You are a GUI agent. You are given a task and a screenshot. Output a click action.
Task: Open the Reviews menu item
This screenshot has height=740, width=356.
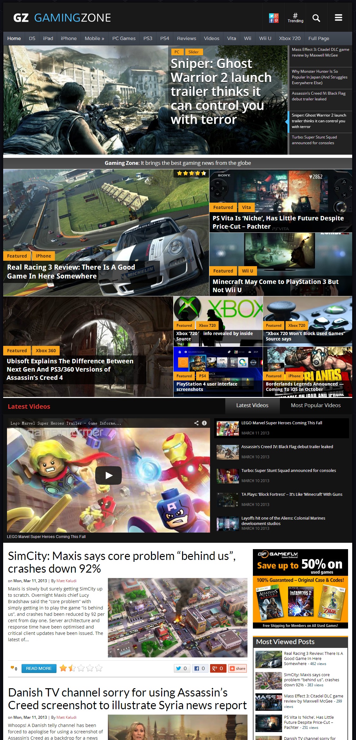click(x=187, y=38)
